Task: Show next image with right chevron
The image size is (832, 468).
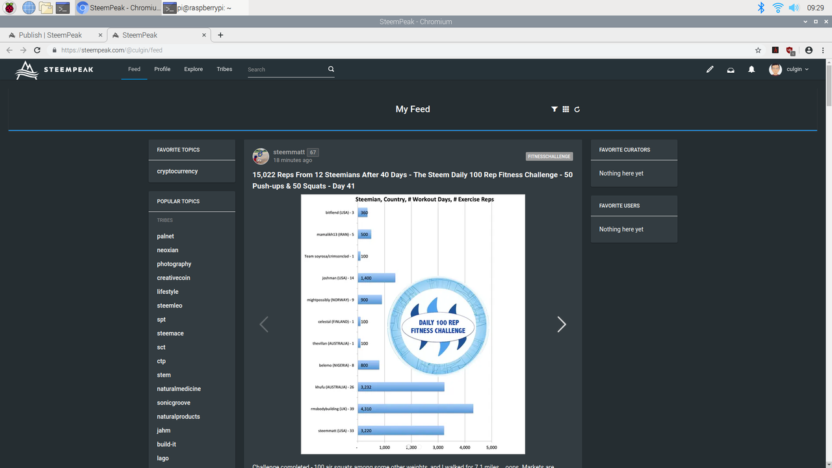Action: [562, 324]
